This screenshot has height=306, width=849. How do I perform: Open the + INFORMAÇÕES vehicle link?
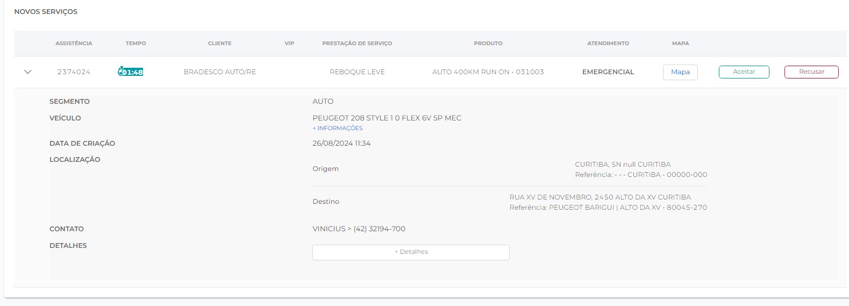(x=338, y=129)
